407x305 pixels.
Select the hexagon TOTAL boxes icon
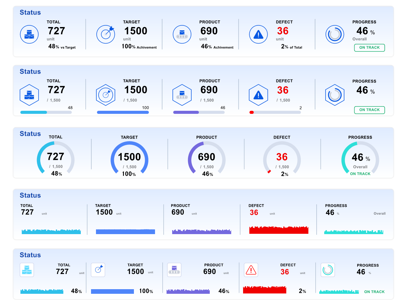click(29, 95)
